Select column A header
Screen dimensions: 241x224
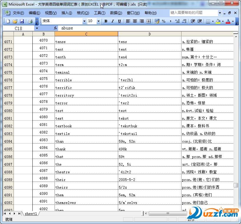pyautogui.click(x=23, y=34)
